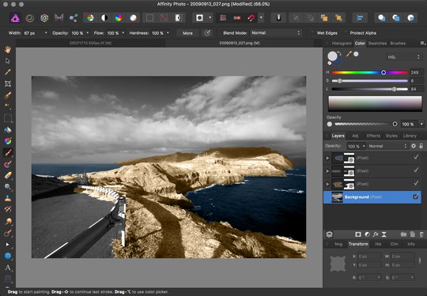Open the Liquify persona icon
427x296 pixels.
point(30,18)
